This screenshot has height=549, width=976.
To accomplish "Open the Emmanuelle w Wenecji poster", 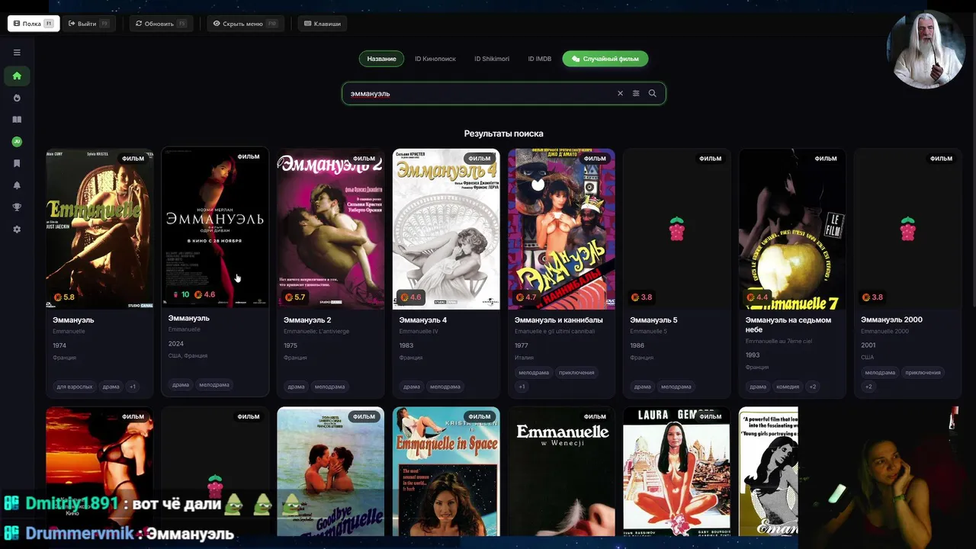I will point(562,471).
